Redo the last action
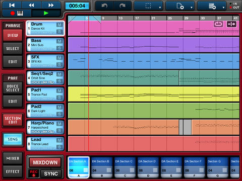 [123, 6]
